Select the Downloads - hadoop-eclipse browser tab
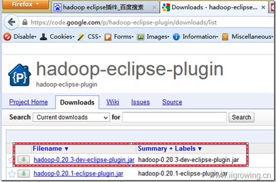 point(214,7)
